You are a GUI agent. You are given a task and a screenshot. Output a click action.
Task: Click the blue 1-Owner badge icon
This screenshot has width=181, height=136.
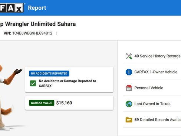pyautogui.click(x=129, y=72)
